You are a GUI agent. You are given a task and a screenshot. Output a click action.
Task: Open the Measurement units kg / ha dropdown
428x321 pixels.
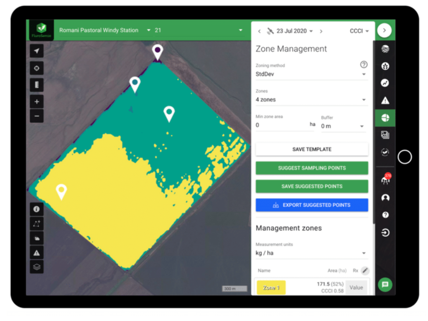pyautogui.click(x=311, y=253)
